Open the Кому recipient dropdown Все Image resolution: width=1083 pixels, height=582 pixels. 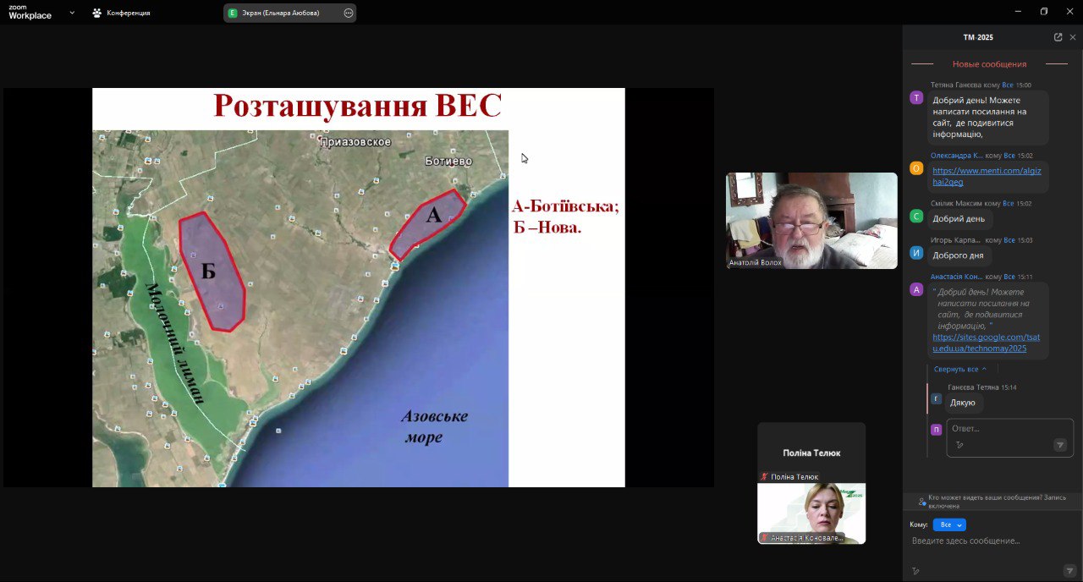(x=949, y=524)
